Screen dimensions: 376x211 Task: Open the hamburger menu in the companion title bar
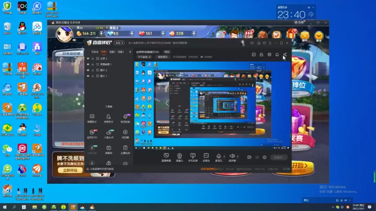(x=270, y=43)
